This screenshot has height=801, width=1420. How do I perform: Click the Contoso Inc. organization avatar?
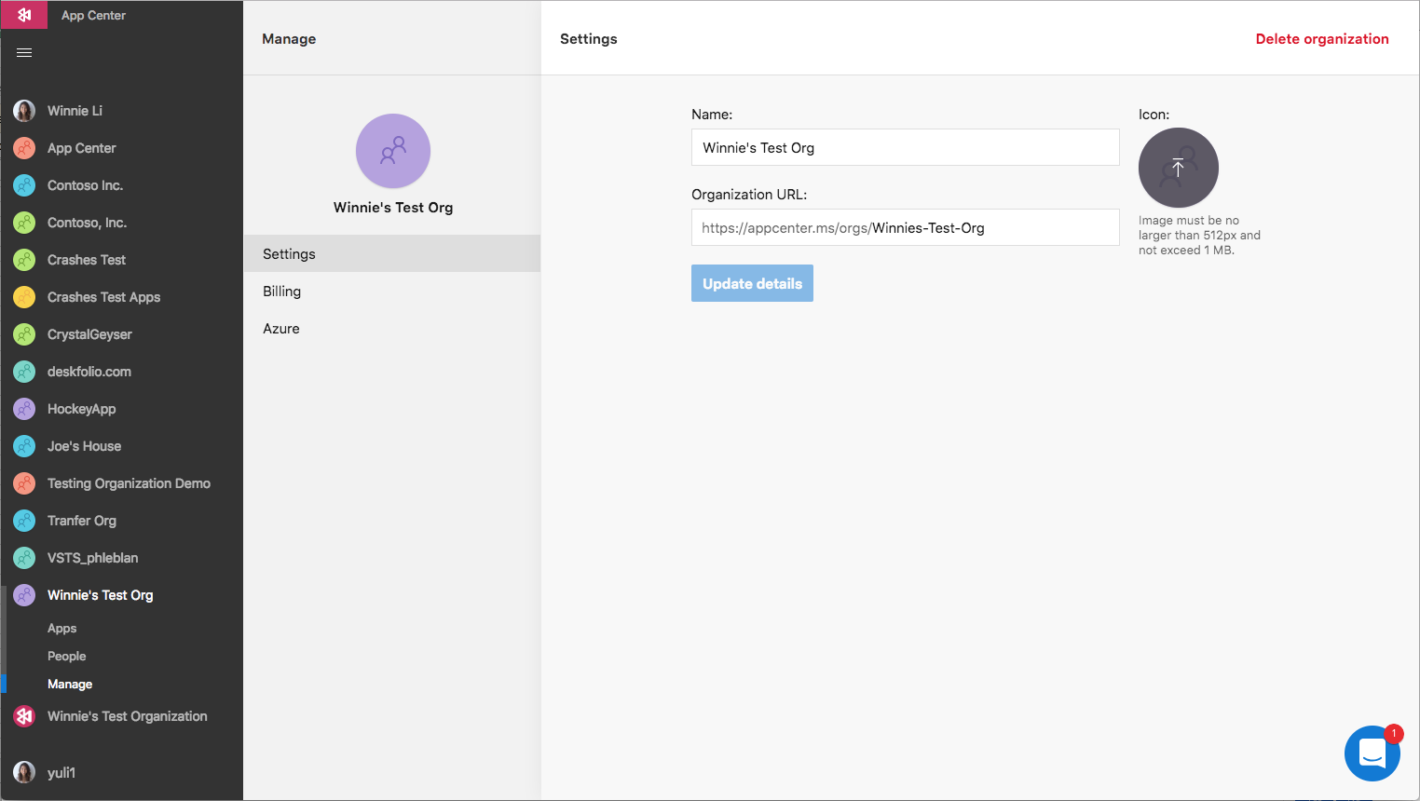pyautogui.click(x=23, y=184)
